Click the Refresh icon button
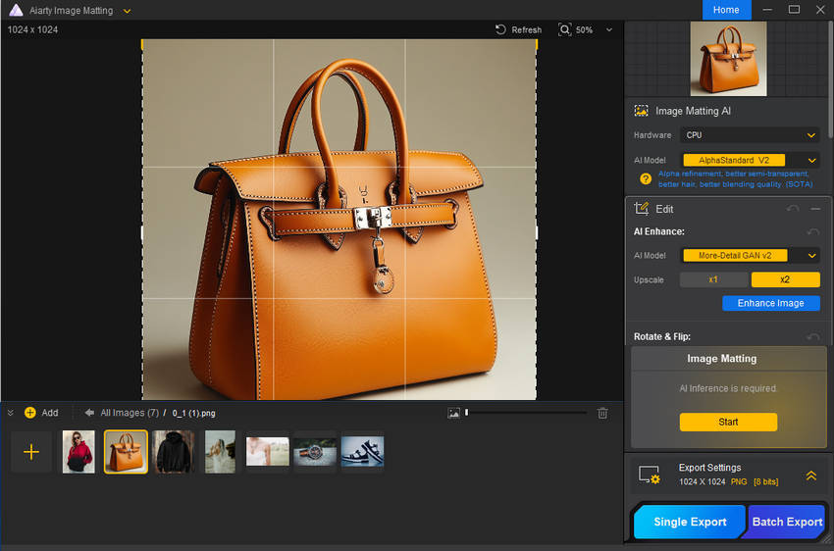 pyautogui.click(x=500, y=29)
